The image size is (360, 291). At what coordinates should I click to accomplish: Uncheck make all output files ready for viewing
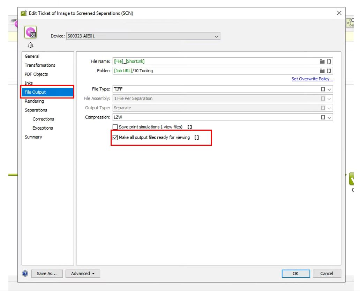click(114, 137)
